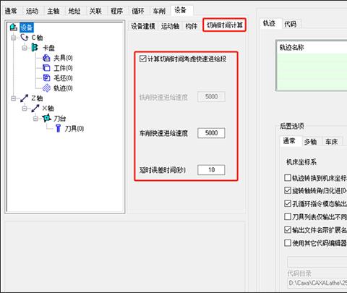
Task: Collapse the Z轴 tree node
Action: pyautogui.click(x=13, y=98)
